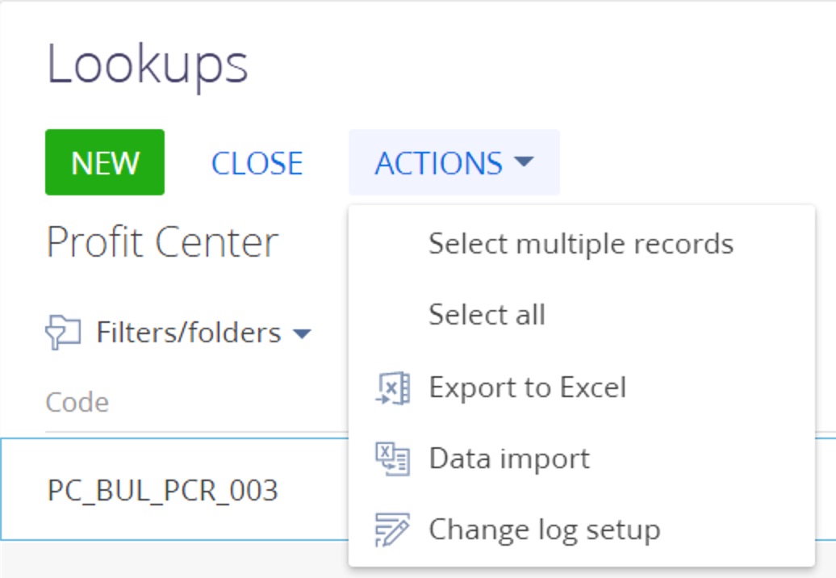Collapse the ACTIONS dropdown menu

(x=454, y=162)
